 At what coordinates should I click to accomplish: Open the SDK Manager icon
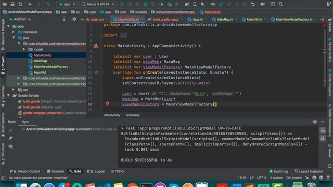(202, 4)
